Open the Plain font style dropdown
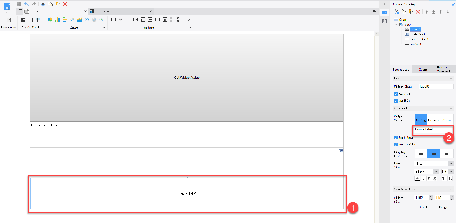 [x=436, y=172]
